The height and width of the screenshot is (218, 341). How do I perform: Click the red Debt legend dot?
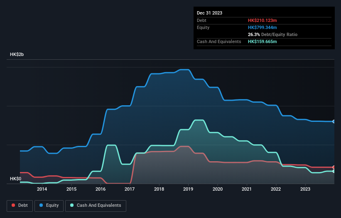tap(13, 205)
